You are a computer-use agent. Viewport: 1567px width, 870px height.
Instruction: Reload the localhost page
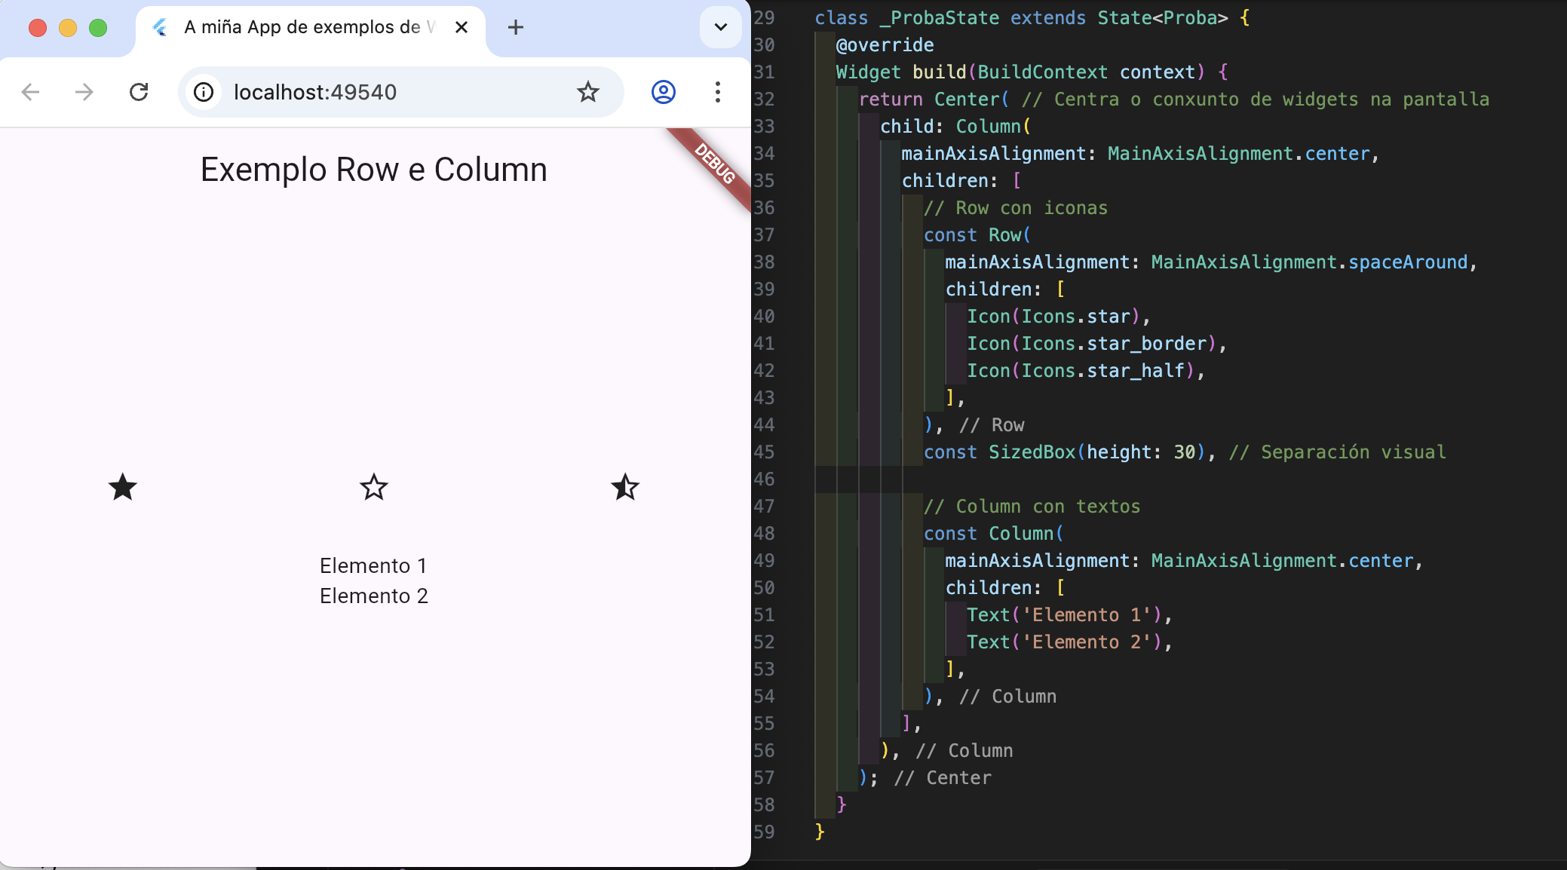(x=139, y=92)
